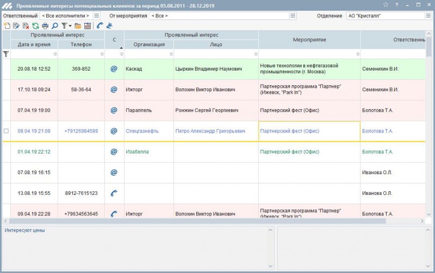Screen dimensions: 435x273
Task: Click the edit record pencil icon
Action: tap(16, 26)
